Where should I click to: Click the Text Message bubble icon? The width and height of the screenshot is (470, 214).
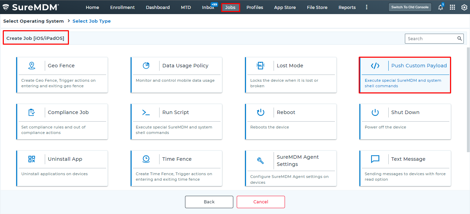click(375, 159)
